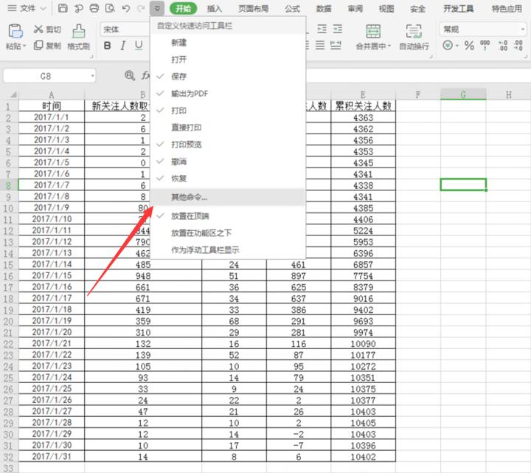531x473 pixels.
Task: Uncheck 输出为PDF in quick access menu
Action: 228,94
